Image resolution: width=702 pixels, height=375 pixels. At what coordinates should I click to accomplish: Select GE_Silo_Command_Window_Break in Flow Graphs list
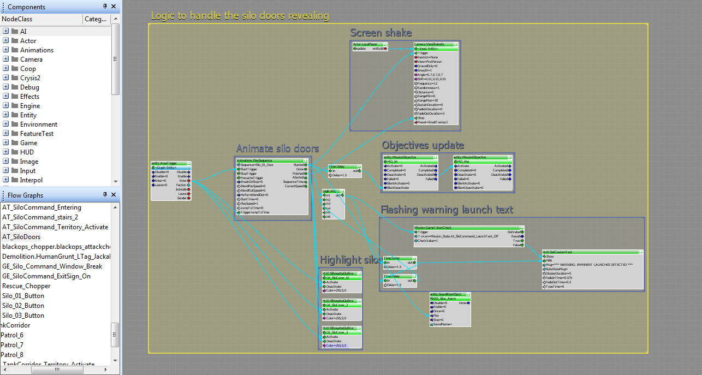point(52,266)
